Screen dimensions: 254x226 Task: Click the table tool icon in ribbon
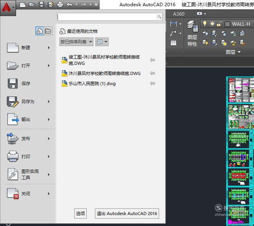174,43
